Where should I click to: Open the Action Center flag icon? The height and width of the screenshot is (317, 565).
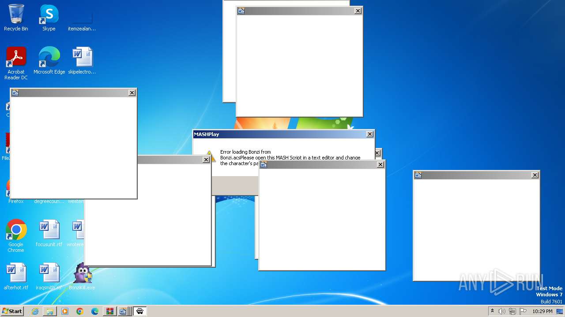tap(524, 311)
